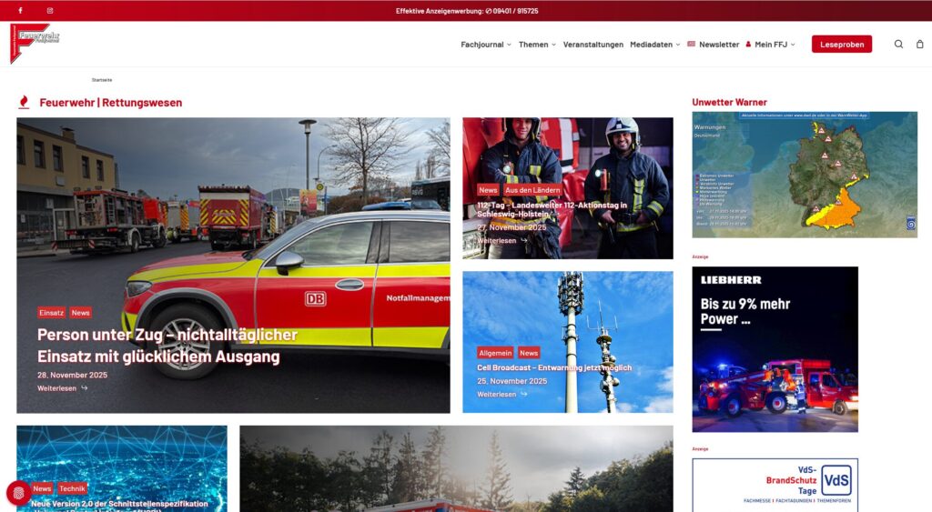
Task: Click the Feuerwehr Fachjournal logo
Action: point(35,43)
